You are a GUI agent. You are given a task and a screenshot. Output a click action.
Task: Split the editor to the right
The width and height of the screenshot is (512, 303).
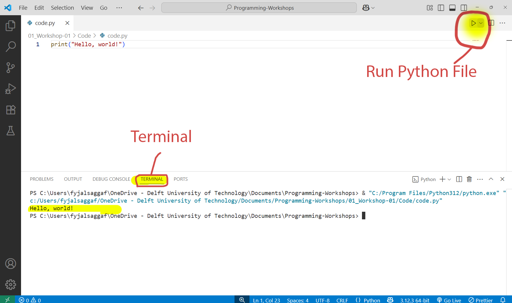coord(491,23)
